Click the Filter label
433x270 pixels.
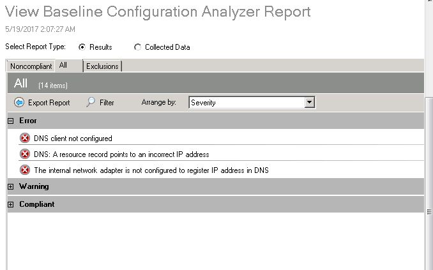[x=107, y=103]
